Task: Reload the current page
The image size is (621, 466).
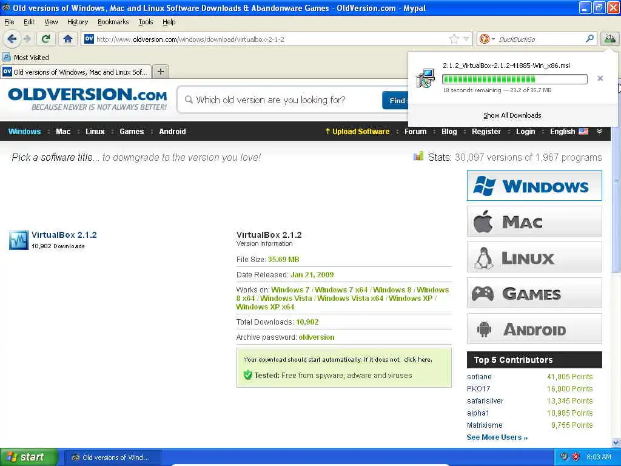Action: point(45,39)
